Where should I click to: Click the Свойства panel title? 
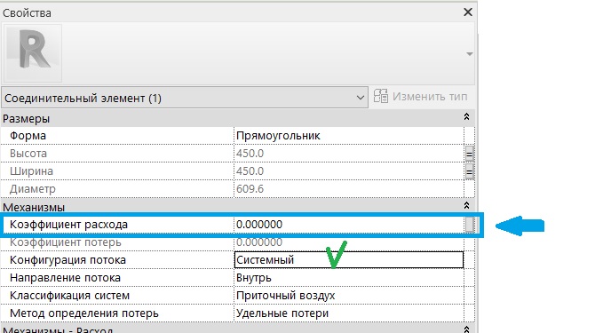27,13
